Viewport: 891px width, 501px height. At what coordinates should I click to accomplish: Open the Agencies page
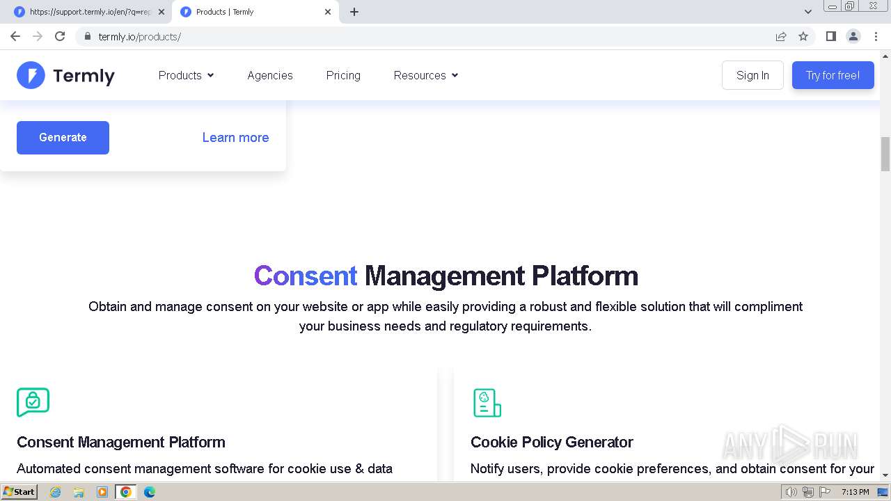pos(270,75)
